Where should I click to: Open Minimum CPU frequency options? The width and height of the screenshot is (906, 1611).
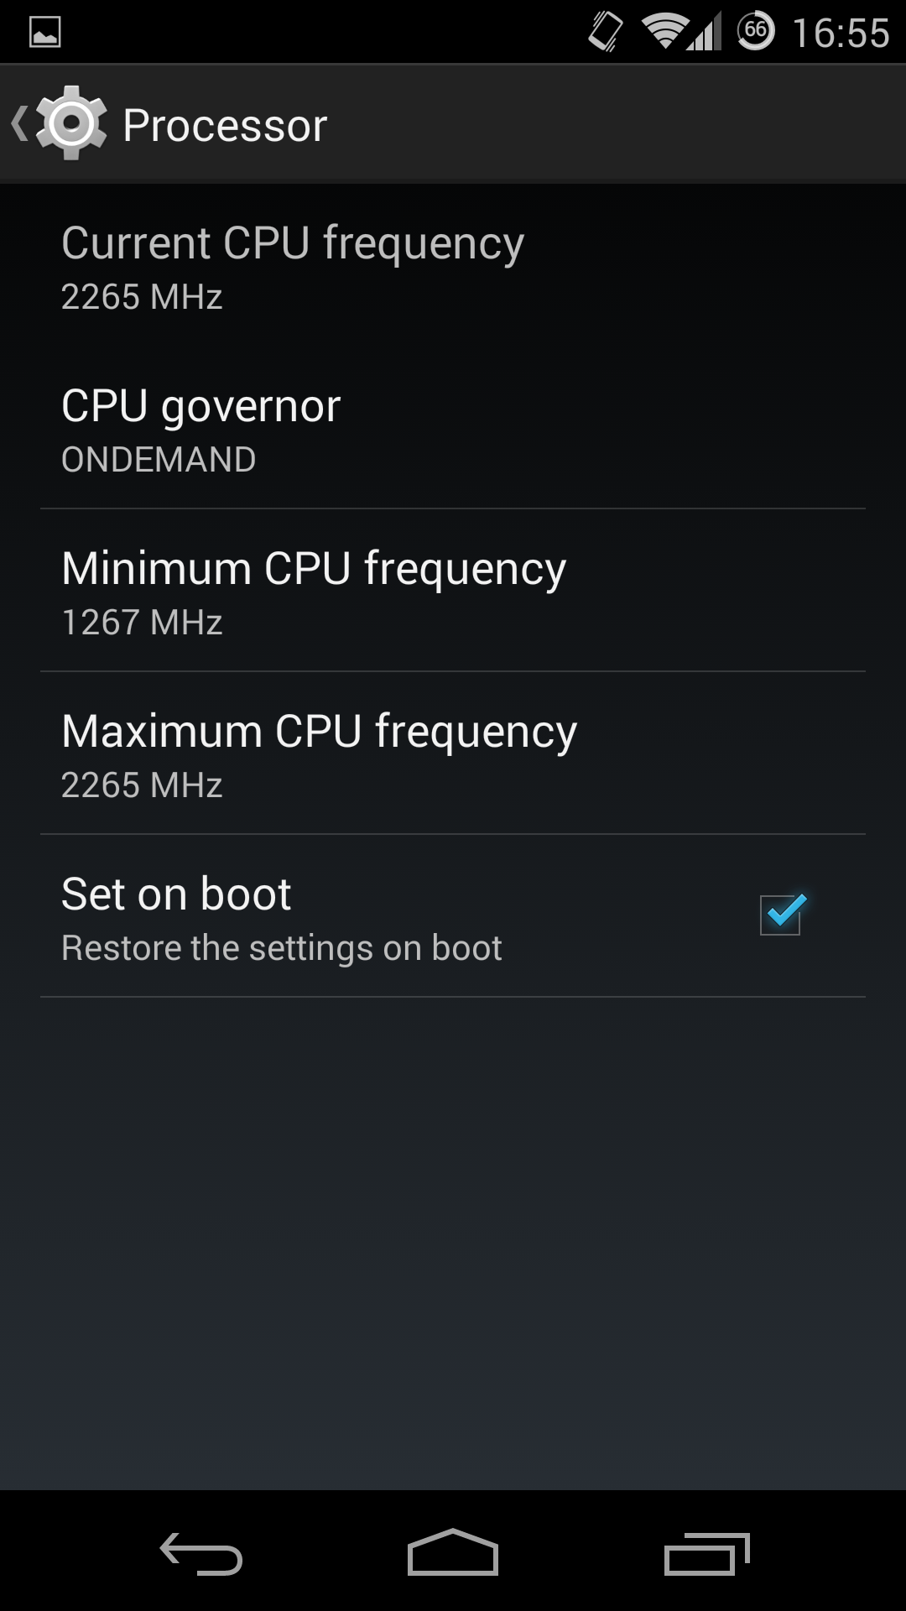(x=453, y=591)
